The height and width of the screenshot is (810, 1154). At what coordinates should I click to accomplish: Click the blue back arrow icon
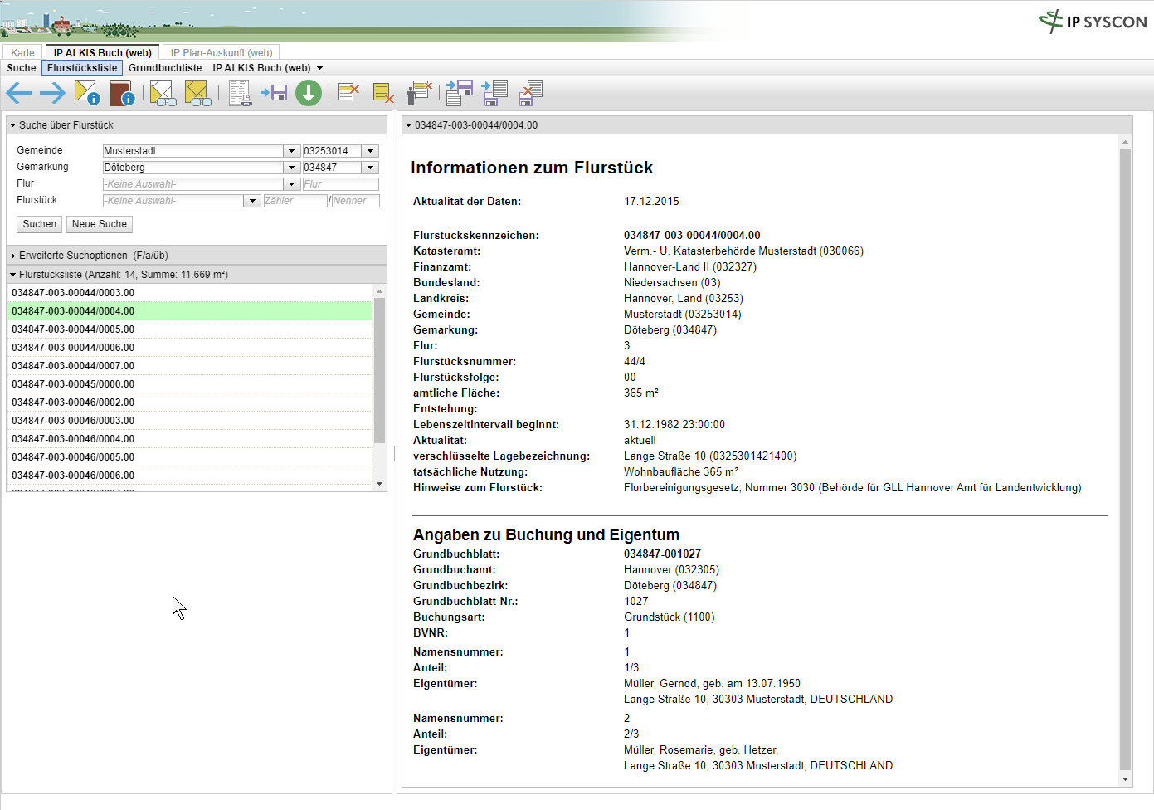coord(18,93)
